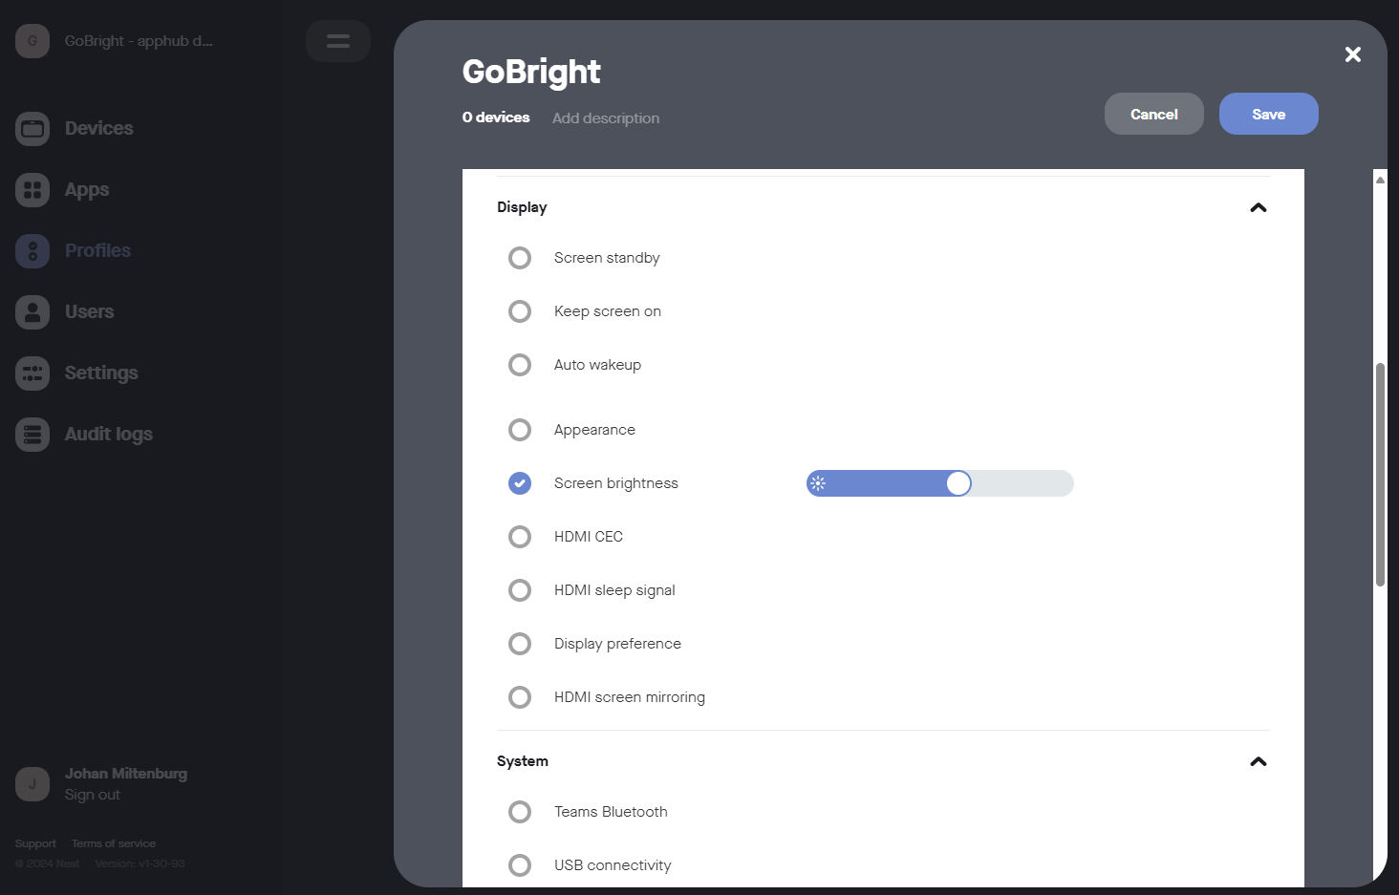
Task: Open the Users icon in sidebar
Action: click(x=32, y=312)
